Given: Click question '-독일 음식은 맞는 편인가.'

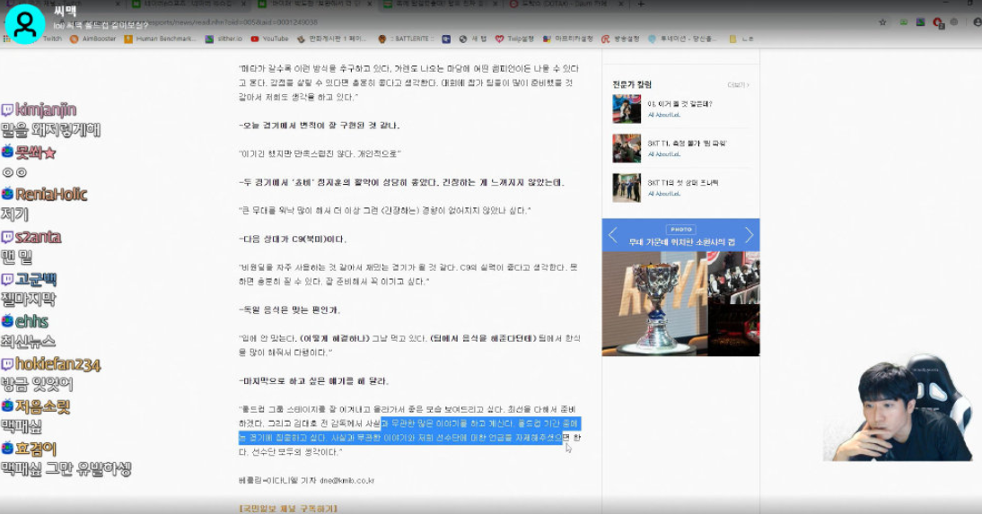Looking at the screenshot, I should (x=289, y=309).
